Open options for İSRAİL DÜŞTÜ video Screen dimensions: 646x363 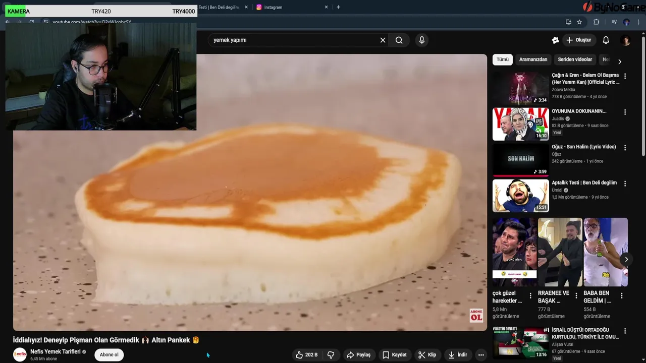coord(625,331)
